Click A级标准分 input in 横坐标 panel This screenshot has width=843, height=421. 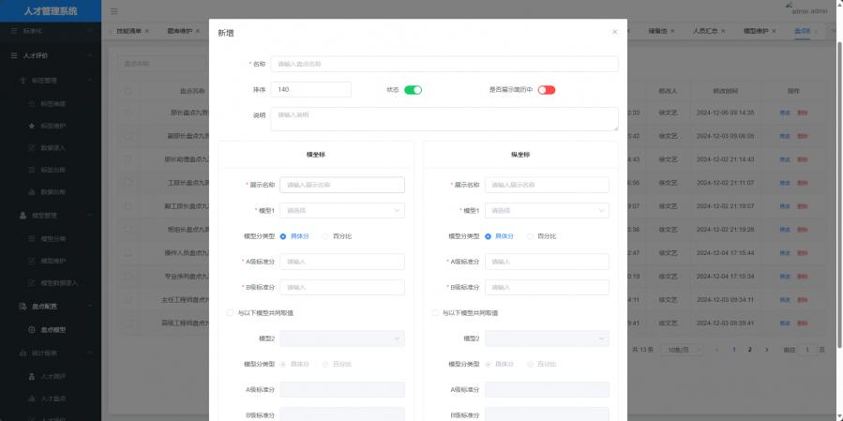[342, 262]
